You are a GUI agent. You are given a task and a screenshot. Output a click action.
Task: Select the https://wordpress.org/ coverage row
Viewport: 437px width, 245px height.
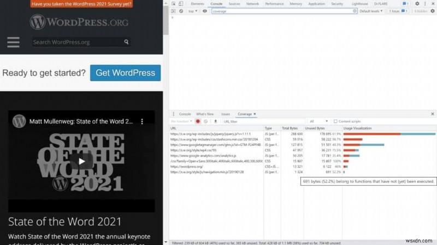point(303,167)
